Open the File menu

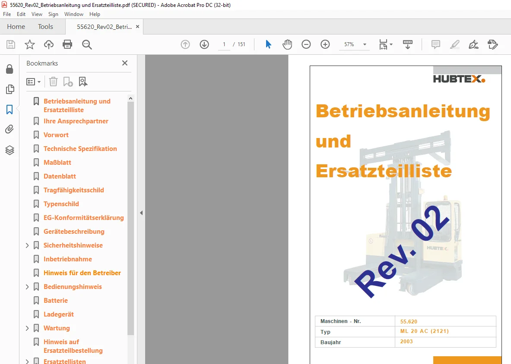click(x=7, y=14)
